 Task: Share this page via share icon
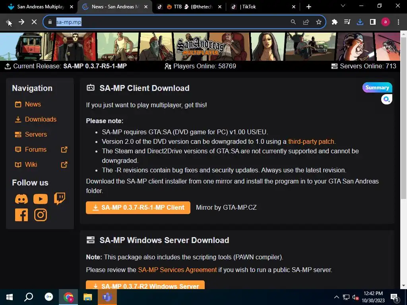306,22
